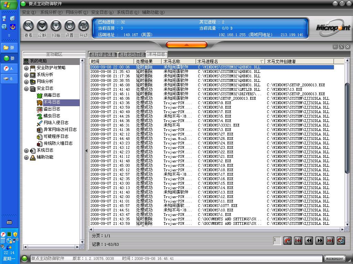
Task: Click Windows Start button
Action: [9, 4]
